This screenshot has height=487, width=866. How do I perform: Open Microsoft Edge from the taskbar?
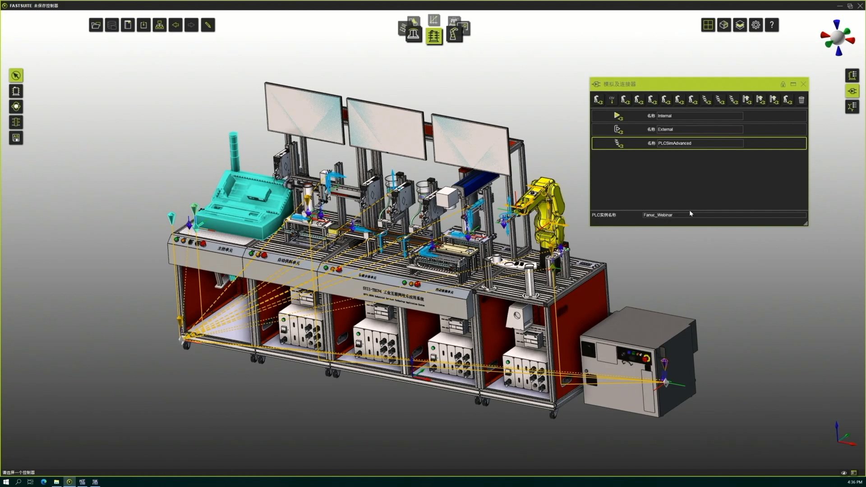pos(44,482)
